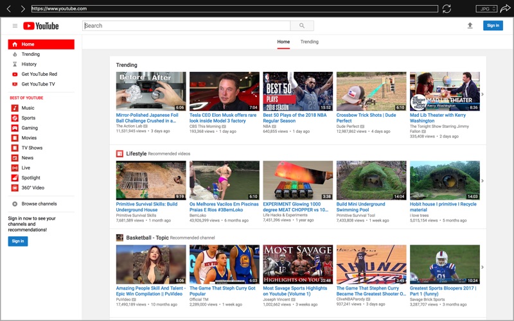Click the browser share arrow icon

point(505,8)
